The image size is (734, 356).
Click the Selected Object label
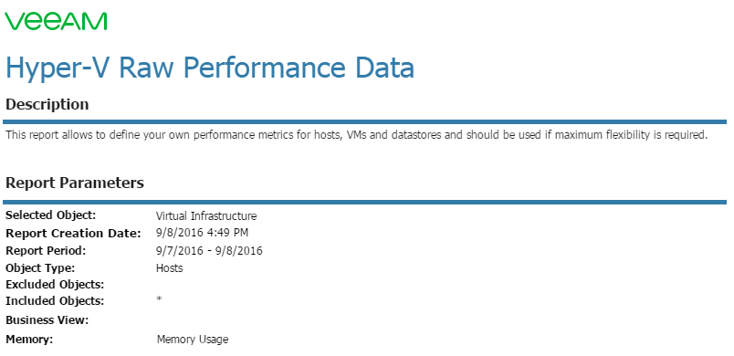coord(50,215)
